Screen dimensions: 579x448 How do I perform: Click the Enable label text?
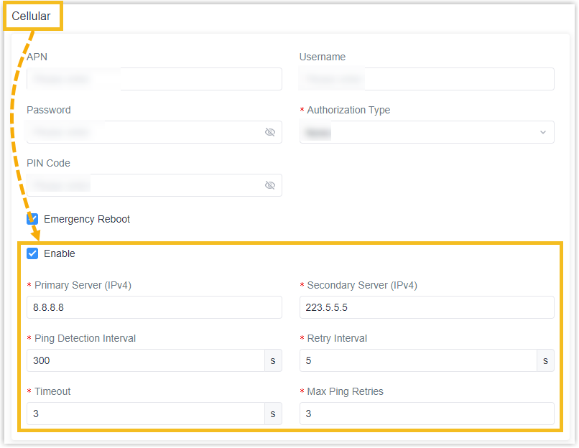tap(60, 253)
